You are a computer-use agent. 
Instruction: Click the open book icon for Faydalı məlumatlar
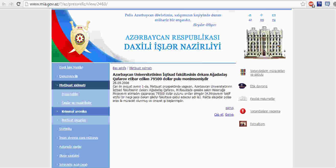click(x=243, y=99)
